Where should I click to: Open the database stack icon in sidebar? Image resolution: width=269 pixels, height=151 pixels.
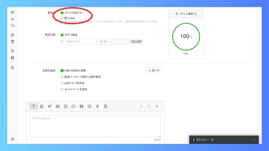click(12, 58)
